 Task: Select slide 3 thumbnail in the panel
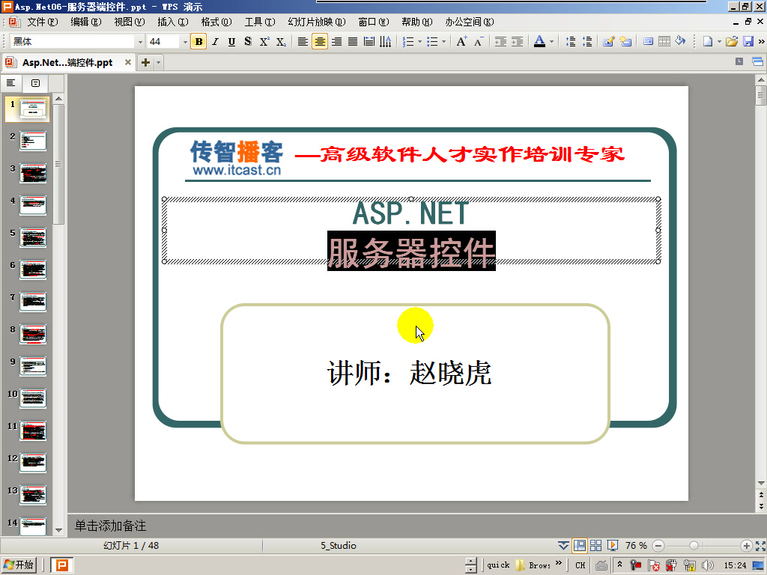tap(33, 172)
